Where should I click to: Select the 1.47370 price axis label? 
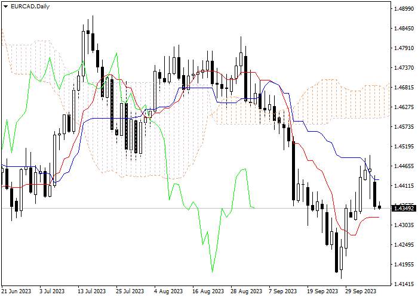coord(404,68)
